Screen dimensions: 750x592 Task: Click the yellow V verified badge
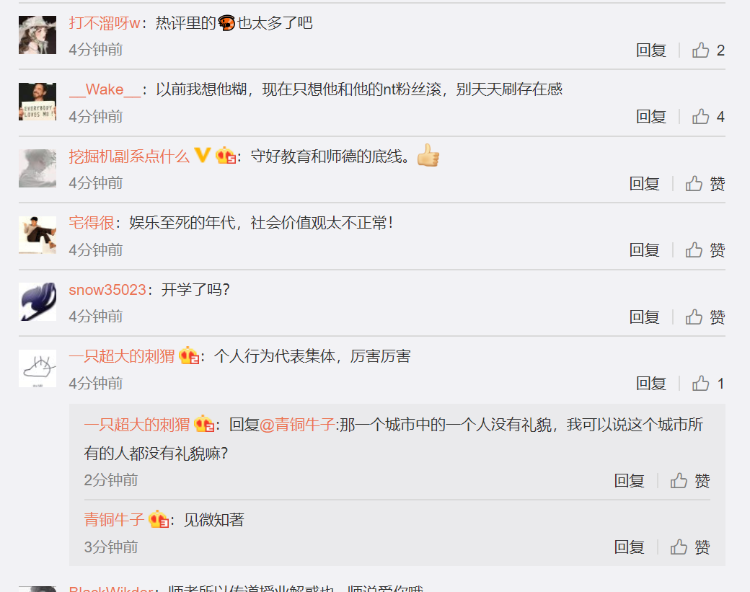203,155
